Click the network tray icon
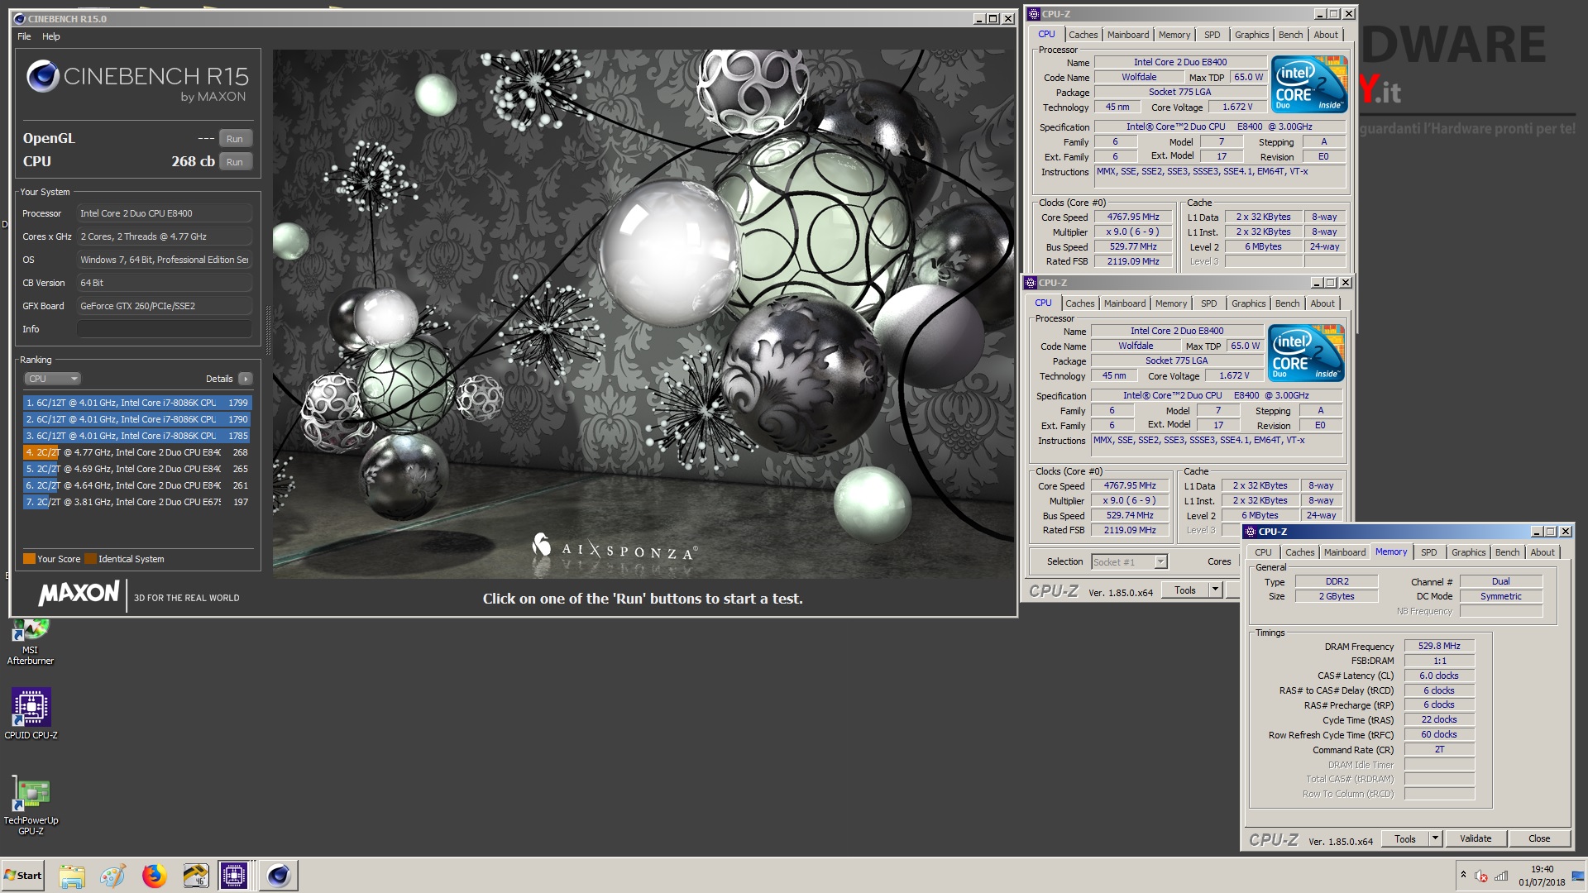The height and width of the screenshot is (893, 1588). 1501,876
